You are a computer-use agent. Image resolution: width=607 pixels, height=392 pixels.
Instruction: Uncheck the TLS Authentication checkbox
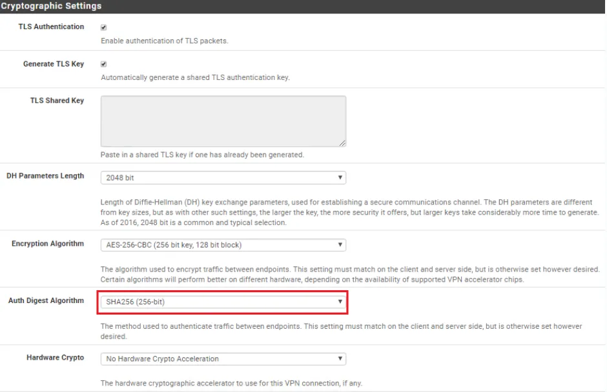tap(104, 28)
